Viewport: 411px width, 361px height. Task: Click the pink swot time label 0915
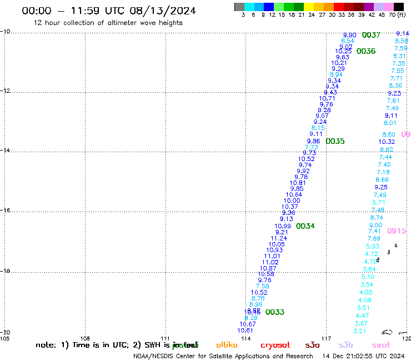point(397,231)
